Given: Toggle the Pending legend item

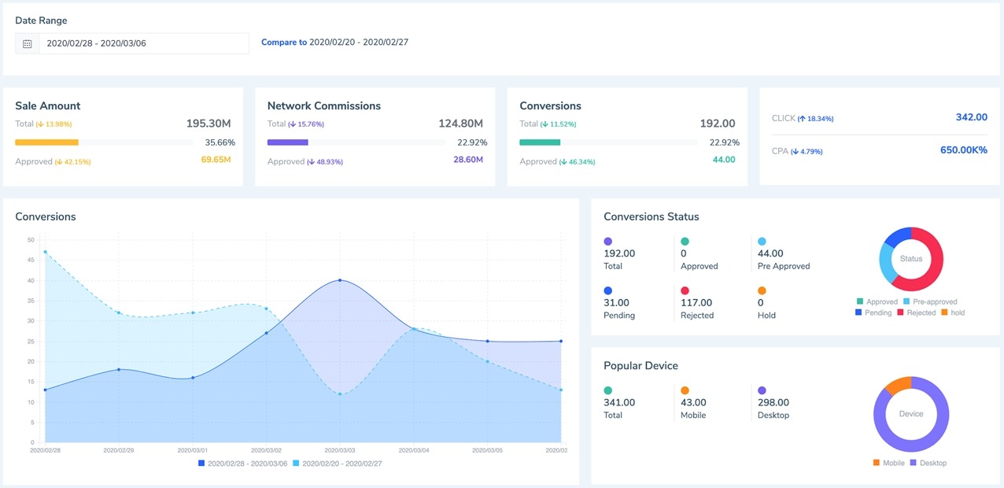Looking at the screenshot, I should click(x=873, y=312).
